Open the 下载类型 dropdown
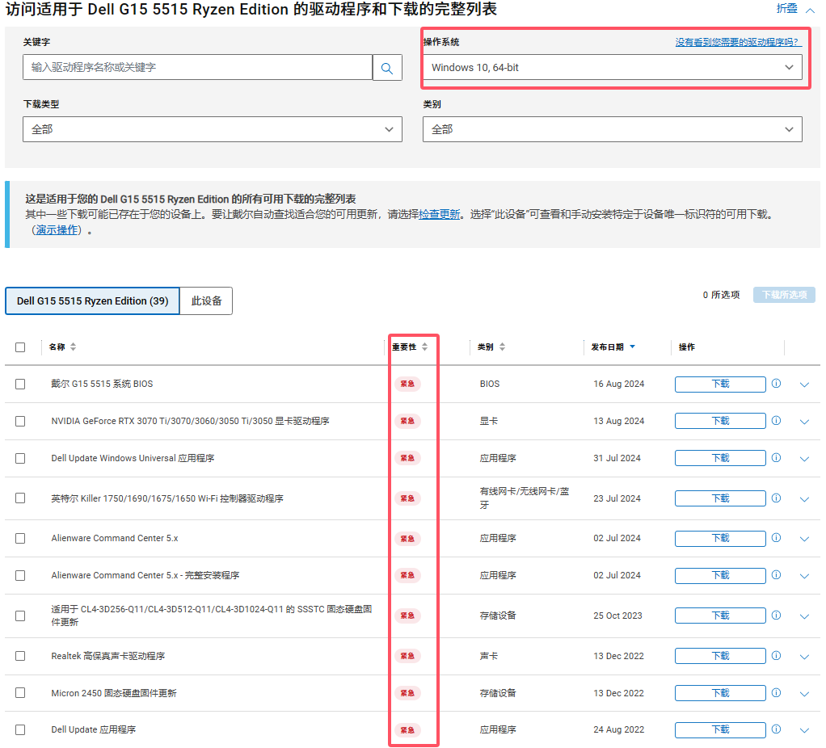Image resolution: width=826 pixels, height=748 pixels. (x=212, y=128)
